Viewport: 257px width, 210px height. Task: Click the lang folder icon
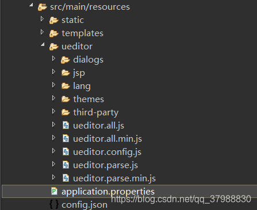coord(66,86)
